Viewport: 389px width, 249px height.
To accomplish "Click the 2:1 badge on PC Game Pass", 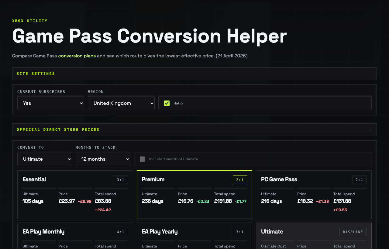I will click(359, 180).
